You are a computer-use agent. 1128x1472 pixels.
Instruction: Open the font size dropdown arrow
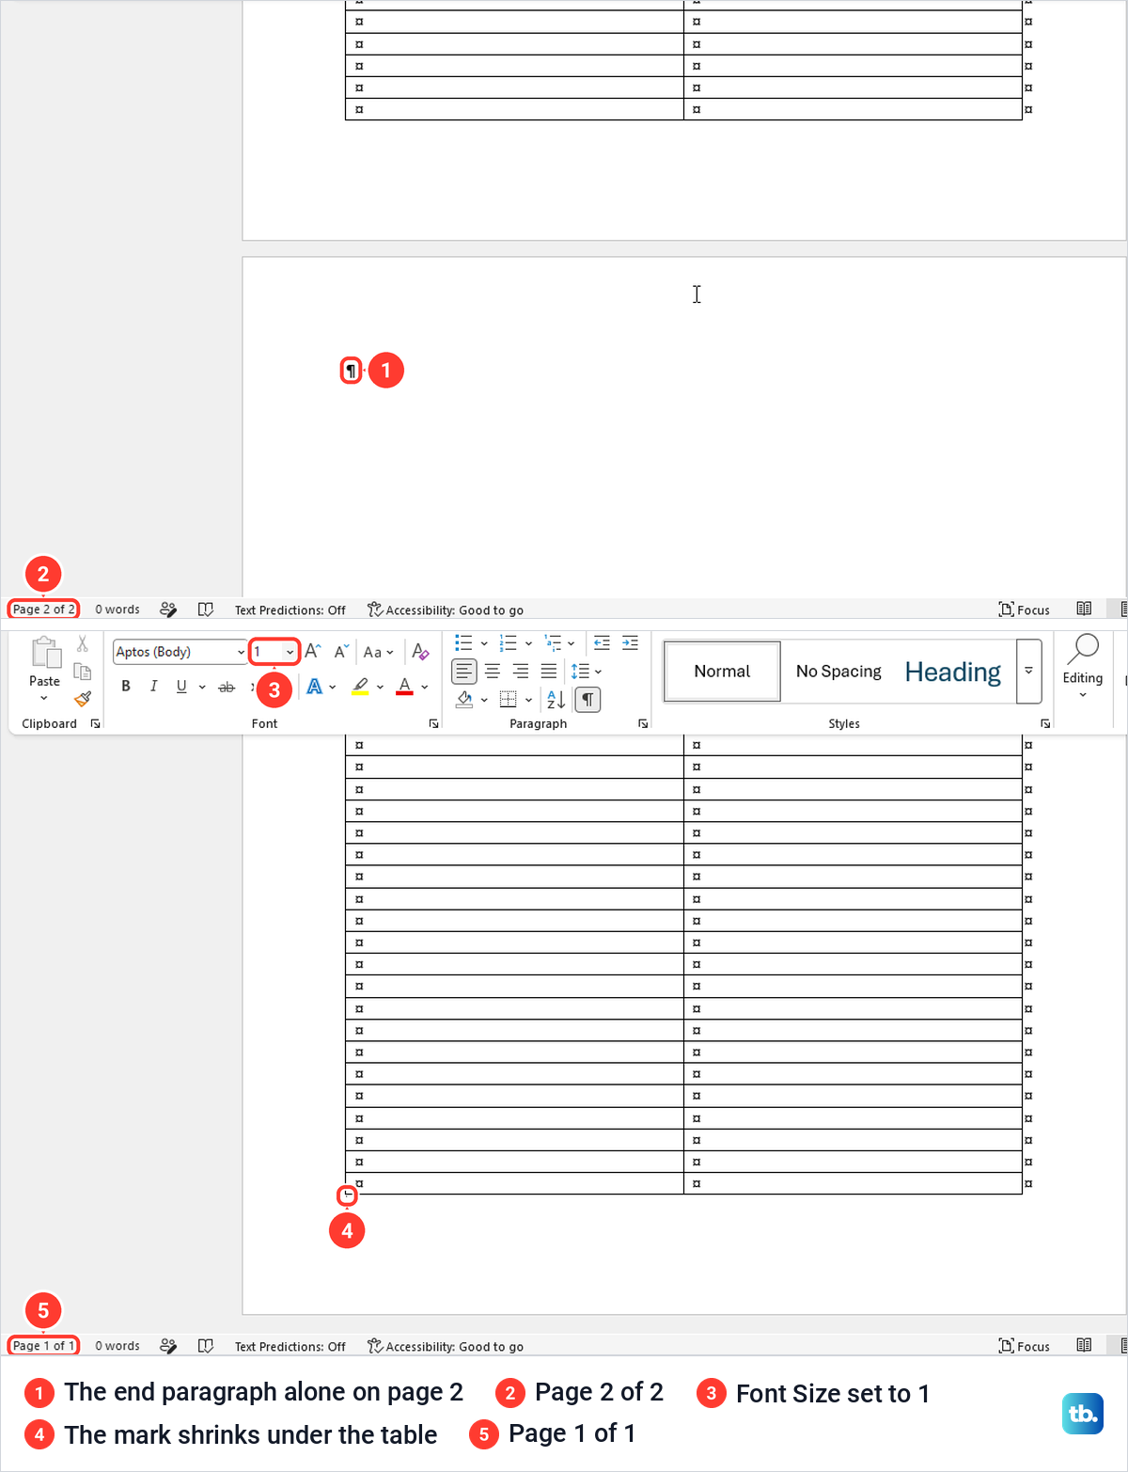290,652
